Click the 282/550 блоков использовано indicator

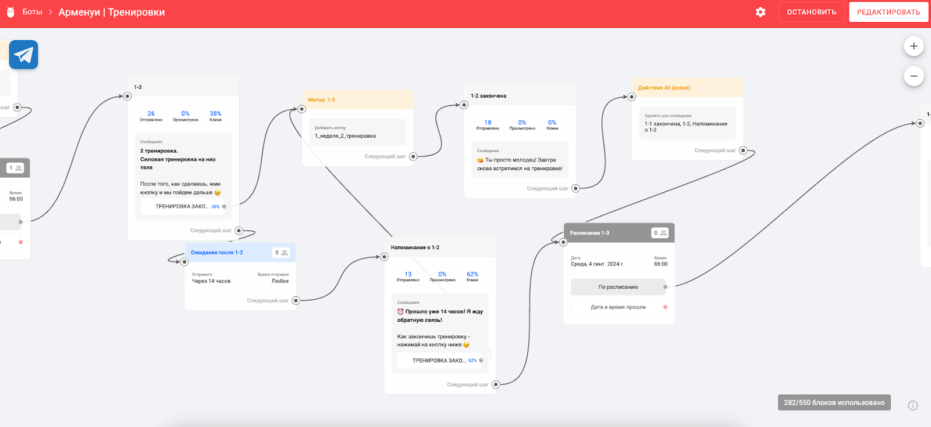(834, 403)
